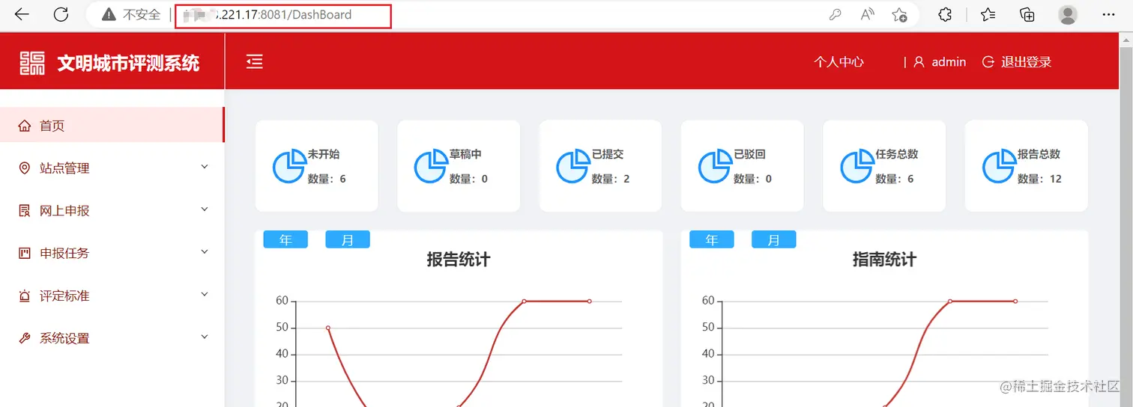Click the admin username
1133x407 pixels.
[x=949, y=62]
